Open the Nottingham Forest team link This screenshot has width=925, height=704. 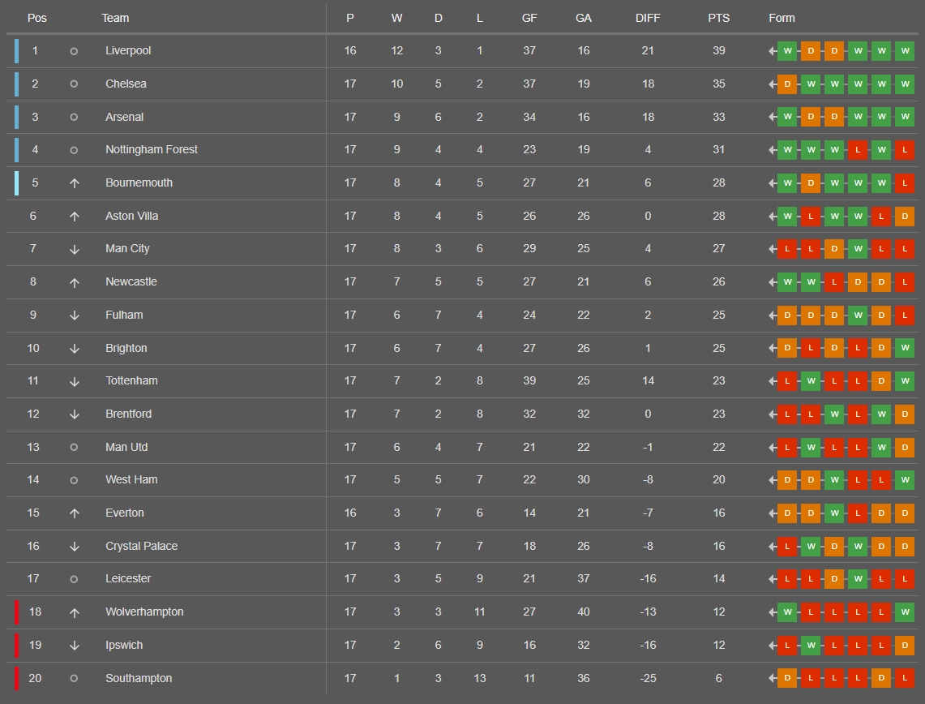tap(152, 150)
